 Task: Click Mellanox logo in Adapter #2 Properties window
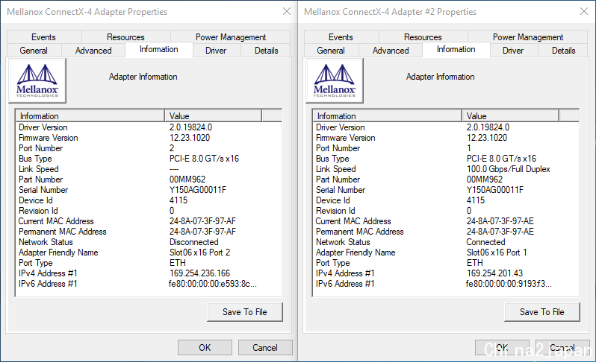335,80
